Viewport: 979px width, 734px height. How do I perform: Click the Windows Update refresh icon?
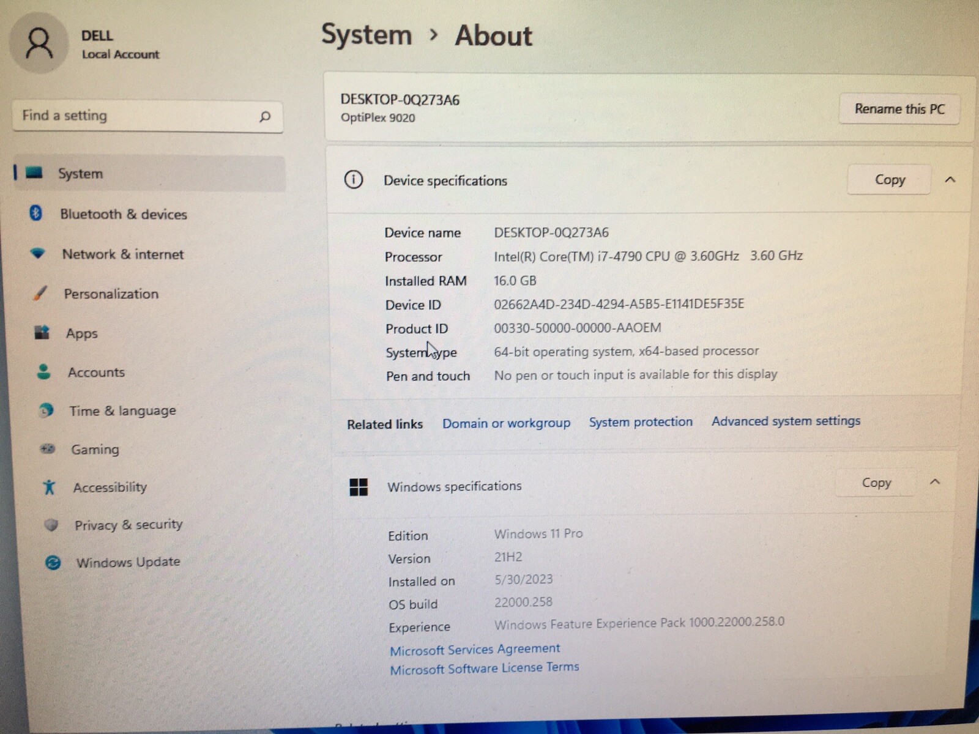(x=53, y=562)
